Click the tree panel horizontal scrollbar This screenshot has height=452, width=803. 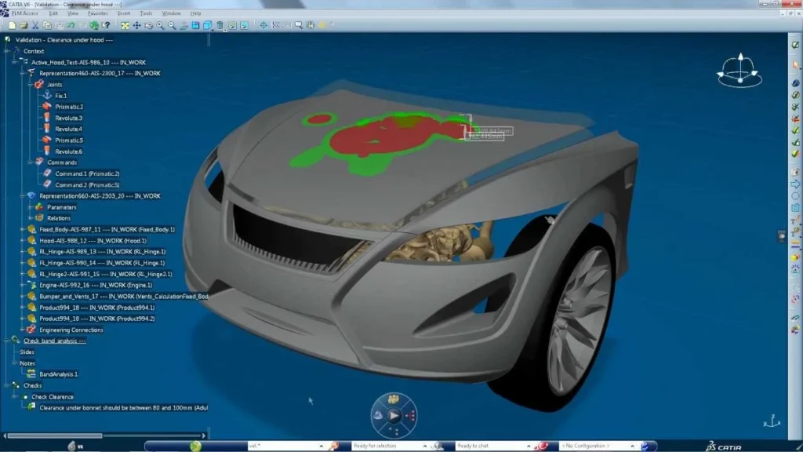pyautogui.click(x=55, y=436)
